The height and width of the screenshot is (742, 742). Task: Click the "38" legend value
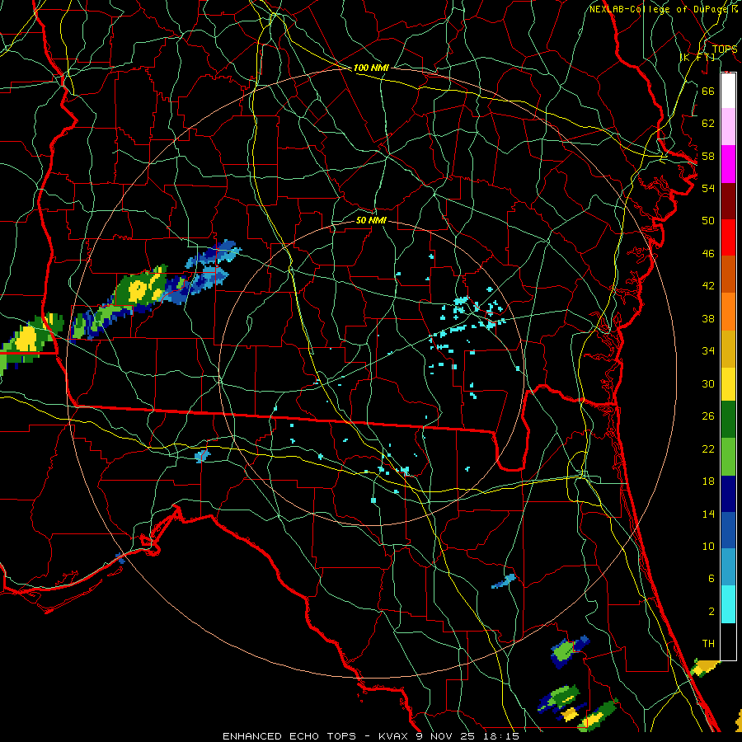point(708,319)
